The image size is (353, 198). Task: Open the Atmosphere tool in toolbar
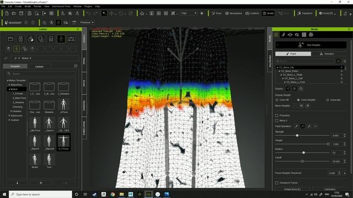coord(234,13)
